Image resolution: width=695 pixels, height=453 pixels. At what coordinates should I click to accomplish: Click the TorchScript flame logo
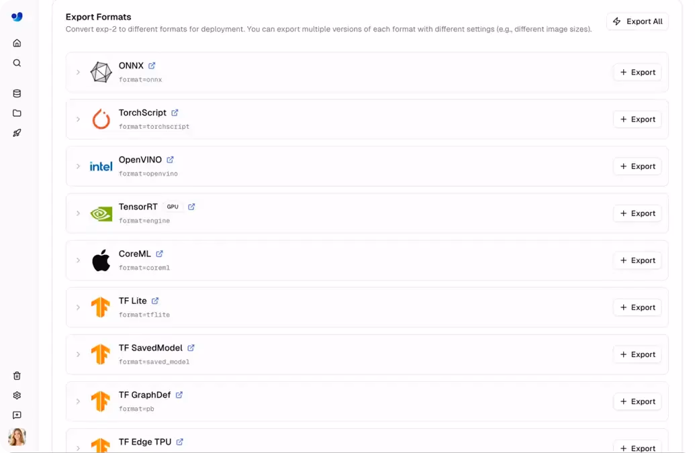(x=101, y=119)
